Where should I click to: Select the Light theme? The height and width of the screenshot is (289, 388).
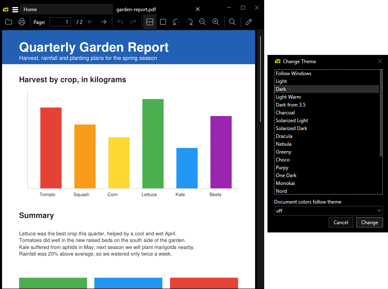click(x=327, y=81)
